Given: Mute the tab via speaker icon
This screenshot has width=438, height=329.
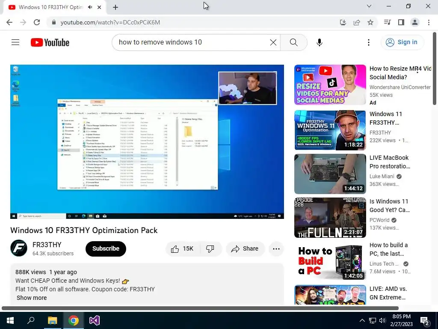Looking at the screenshot, I should 90,7.
